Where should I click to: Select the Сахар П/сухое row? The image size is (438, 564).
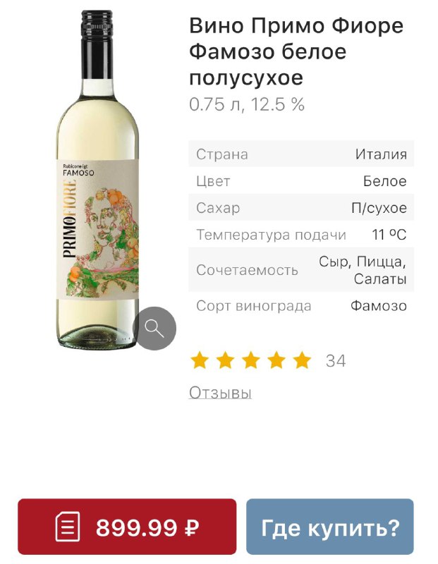(x=302, y=207)
